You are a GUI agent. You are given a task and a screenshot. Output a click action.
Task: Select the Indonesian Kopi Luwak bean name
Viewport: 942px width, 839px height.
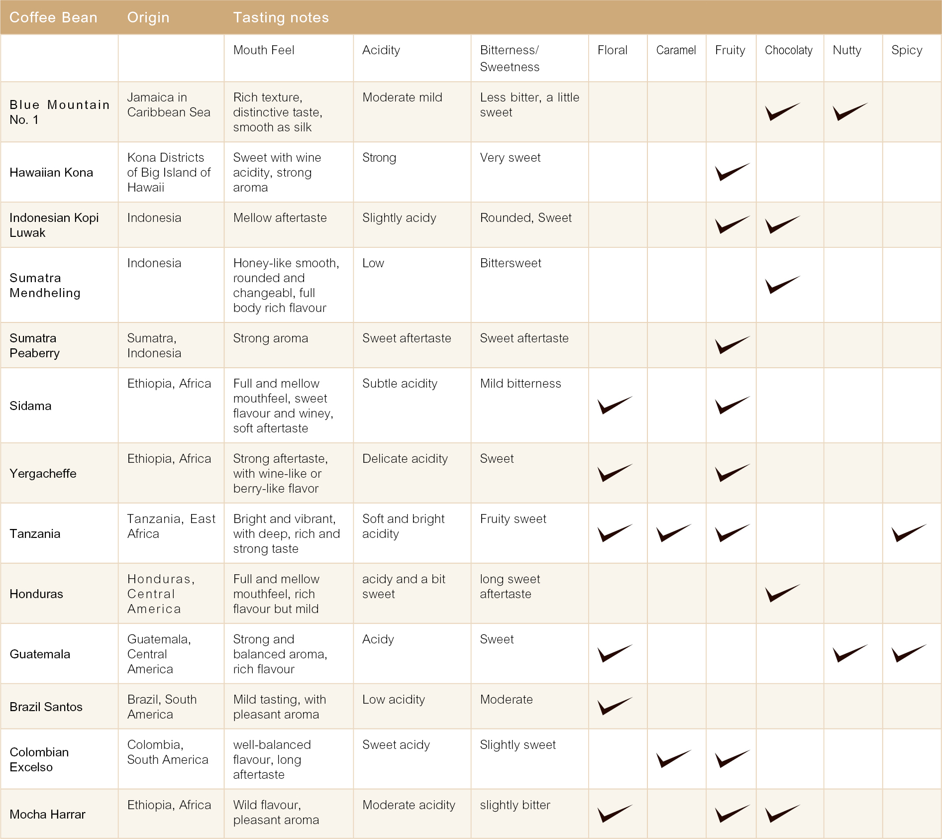pyautogui.click(x=54, y=225)
